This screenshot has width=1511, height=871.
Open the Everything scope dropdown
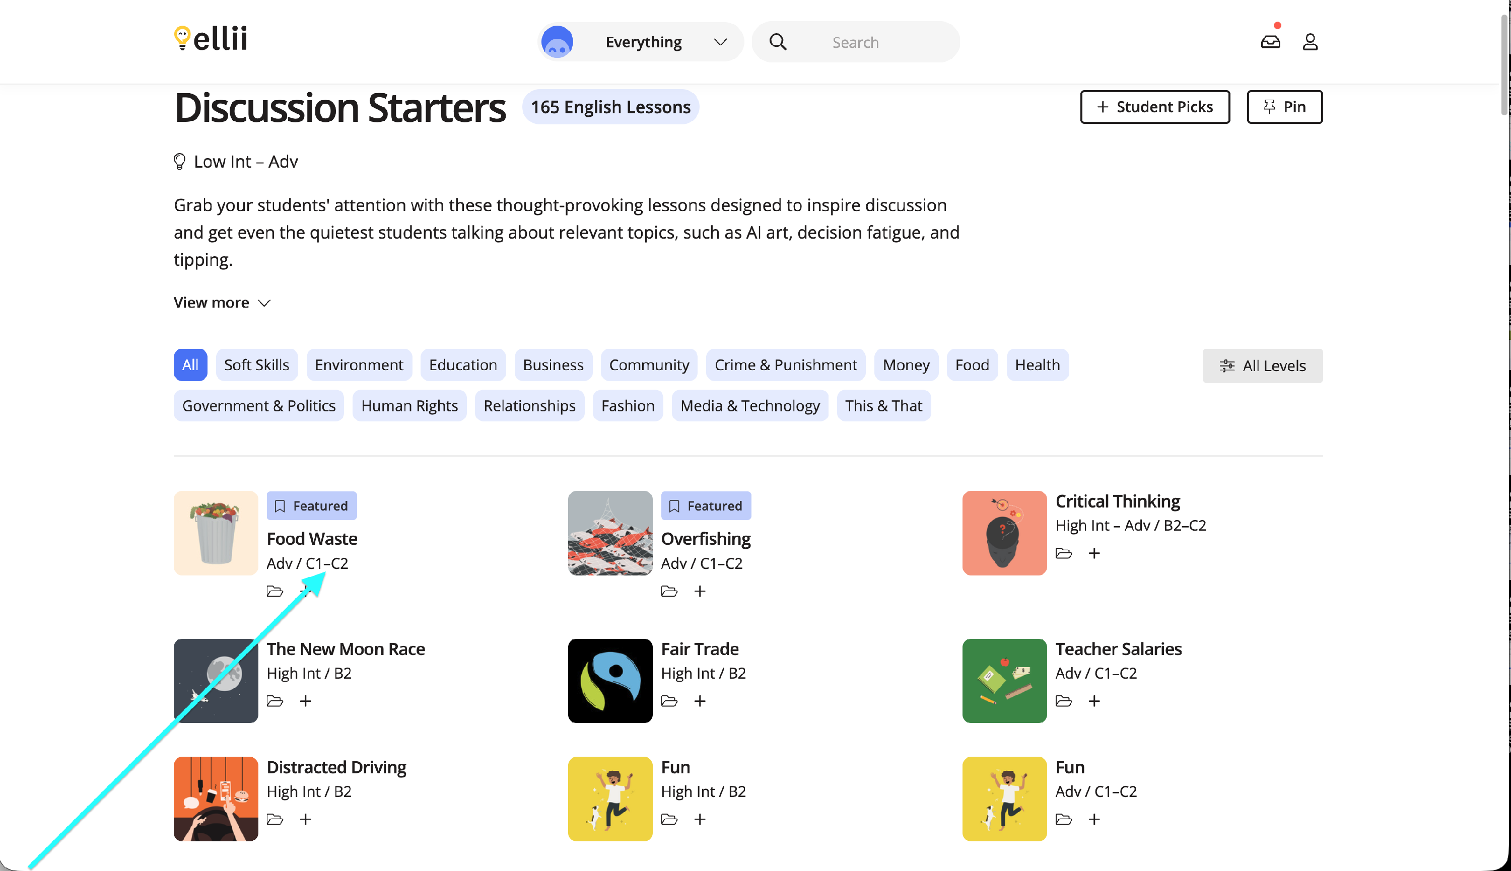point(642,42)
